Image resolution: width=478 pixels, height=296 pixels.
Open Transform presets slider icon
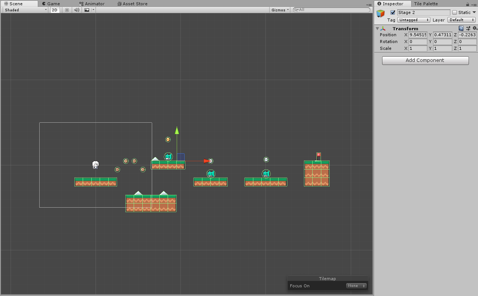(x=468, y=28)
